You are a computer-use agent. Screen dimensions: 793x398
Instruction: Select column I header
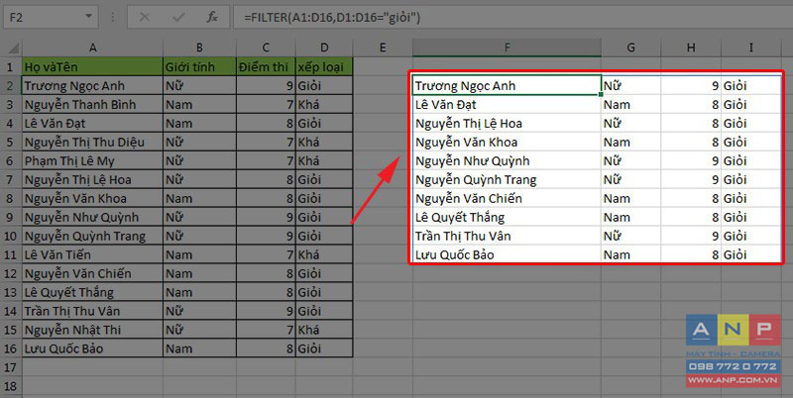[x=751, y=48]
